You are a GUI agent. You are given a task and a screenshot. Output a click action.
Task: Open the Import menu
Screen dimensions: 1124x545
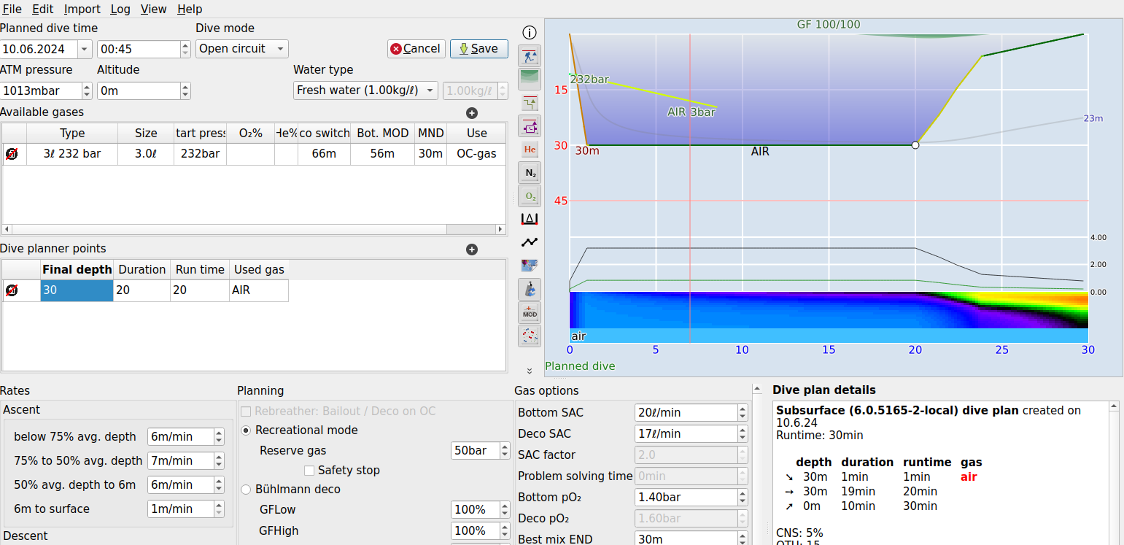pos(82,9)
